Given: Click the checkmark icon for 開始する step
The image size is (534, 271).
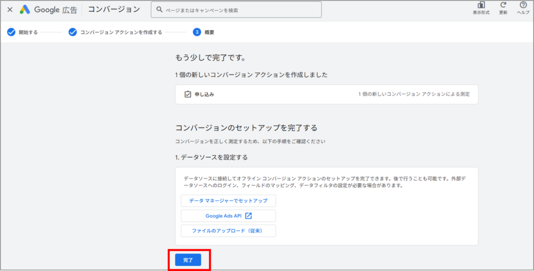Looking at the screenshot, I should tap(11, 32).
